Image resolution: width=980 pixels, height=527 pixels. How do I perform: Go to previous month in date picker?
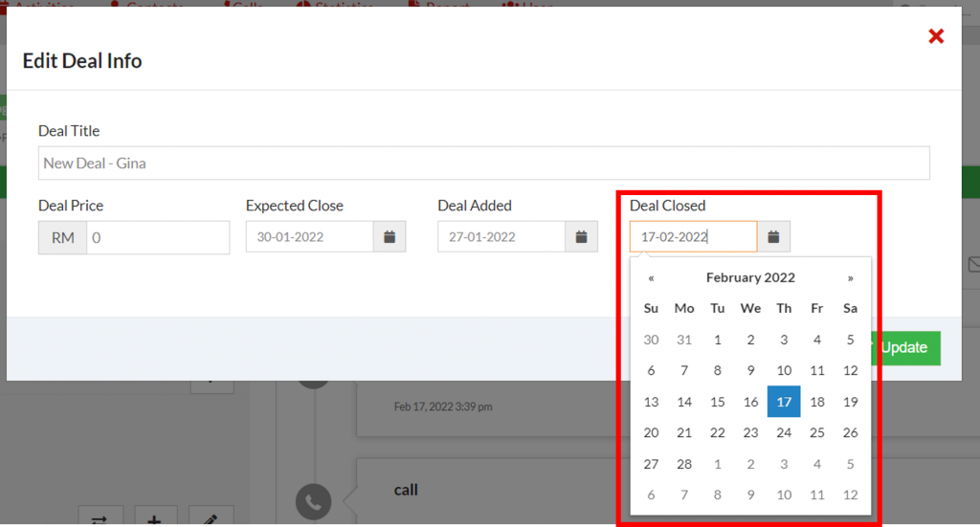(651, 278)
